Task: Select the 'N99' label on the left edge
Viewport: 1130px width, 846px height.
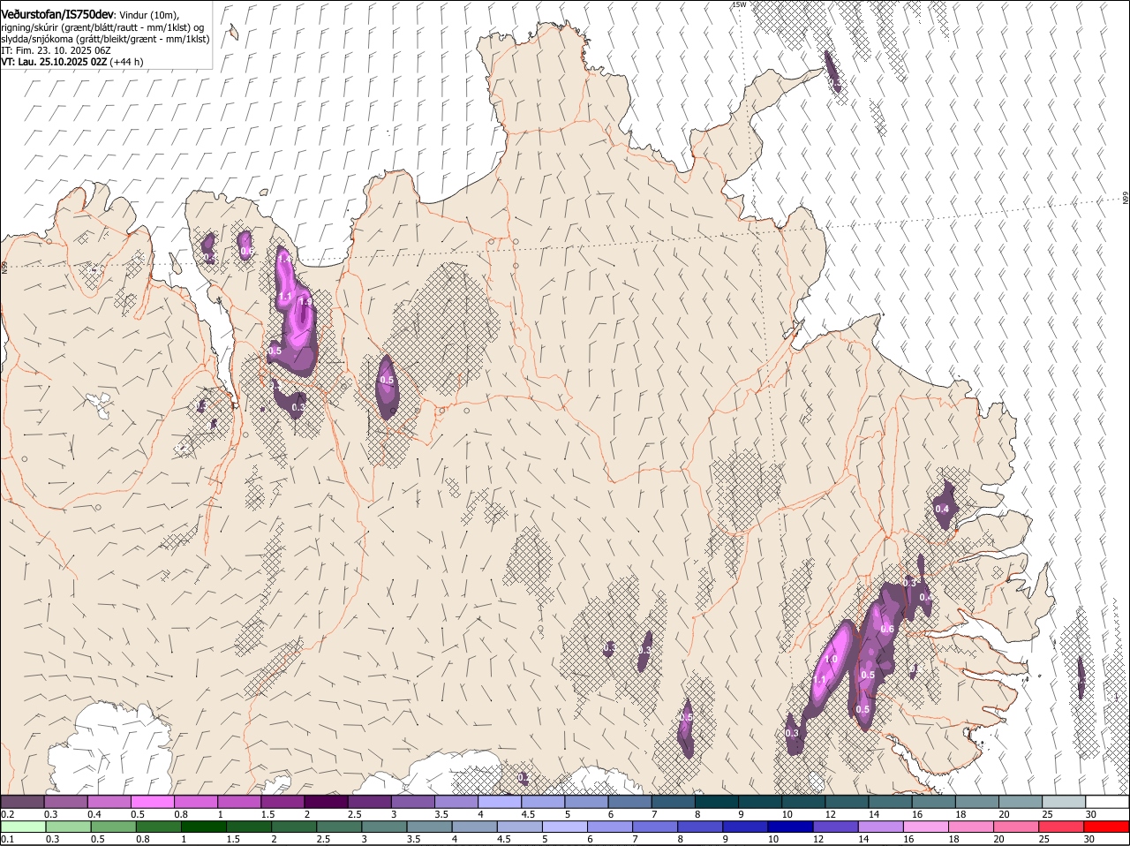Action: click(4, 266)
